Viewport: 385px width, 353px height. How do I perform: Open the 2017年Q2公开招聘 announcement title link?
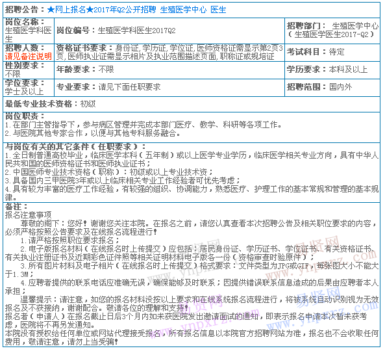coord(136,10)
